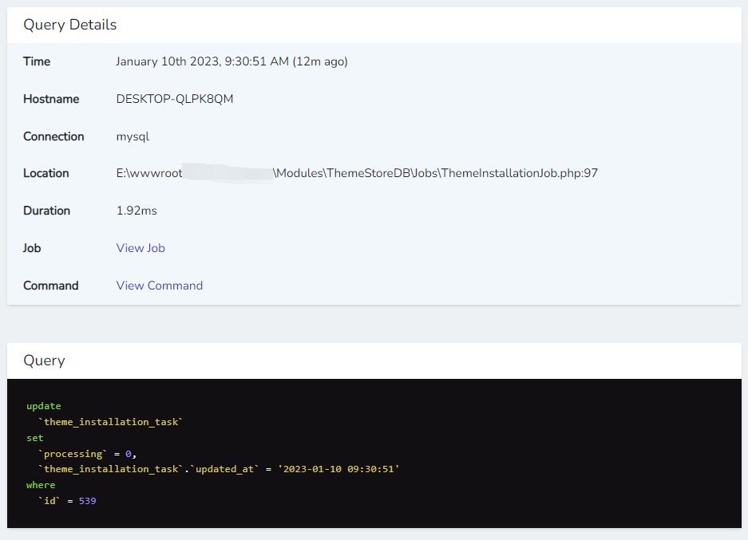This screenshot has height=540, width=748.
Task: Click the 'where' keyword in the query
Action: pyautogui.click(x=41, y=485)
